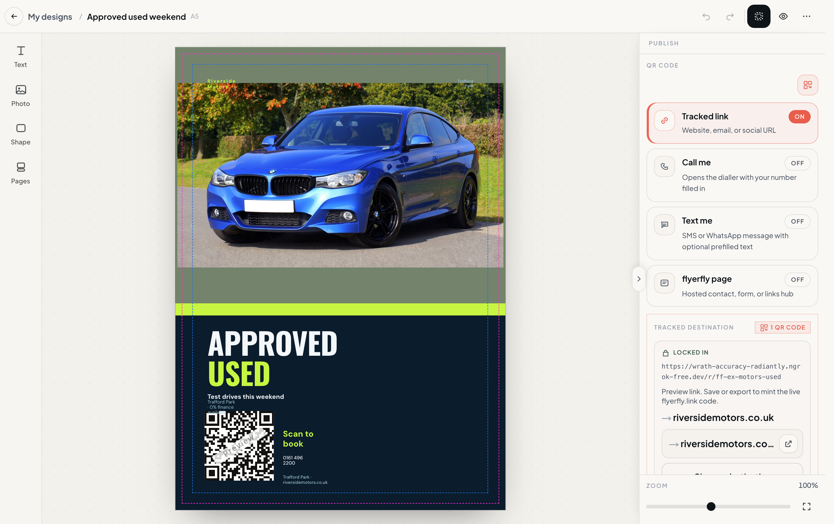Click the Call me phone icon
Viewport: 834px width, 524px height.
coord(664,167)
